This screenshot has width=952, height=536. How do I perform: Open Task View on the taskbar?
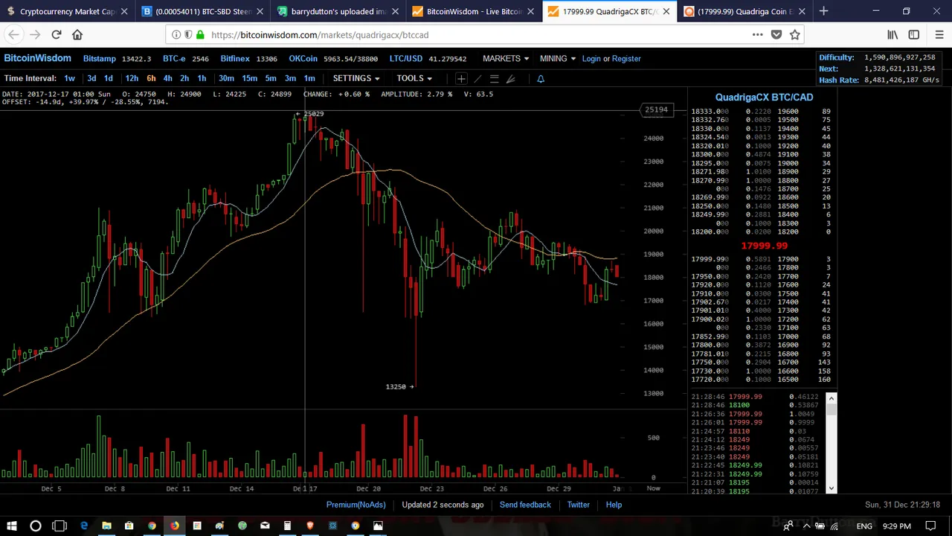point(59,526)
